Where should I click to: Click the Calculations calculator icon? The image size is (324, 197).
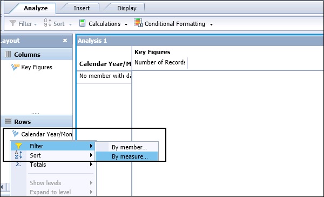(x=82, y=23)
